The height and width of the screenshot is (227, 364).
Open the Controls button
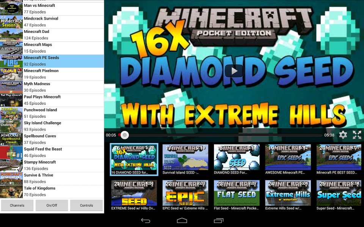86,205
